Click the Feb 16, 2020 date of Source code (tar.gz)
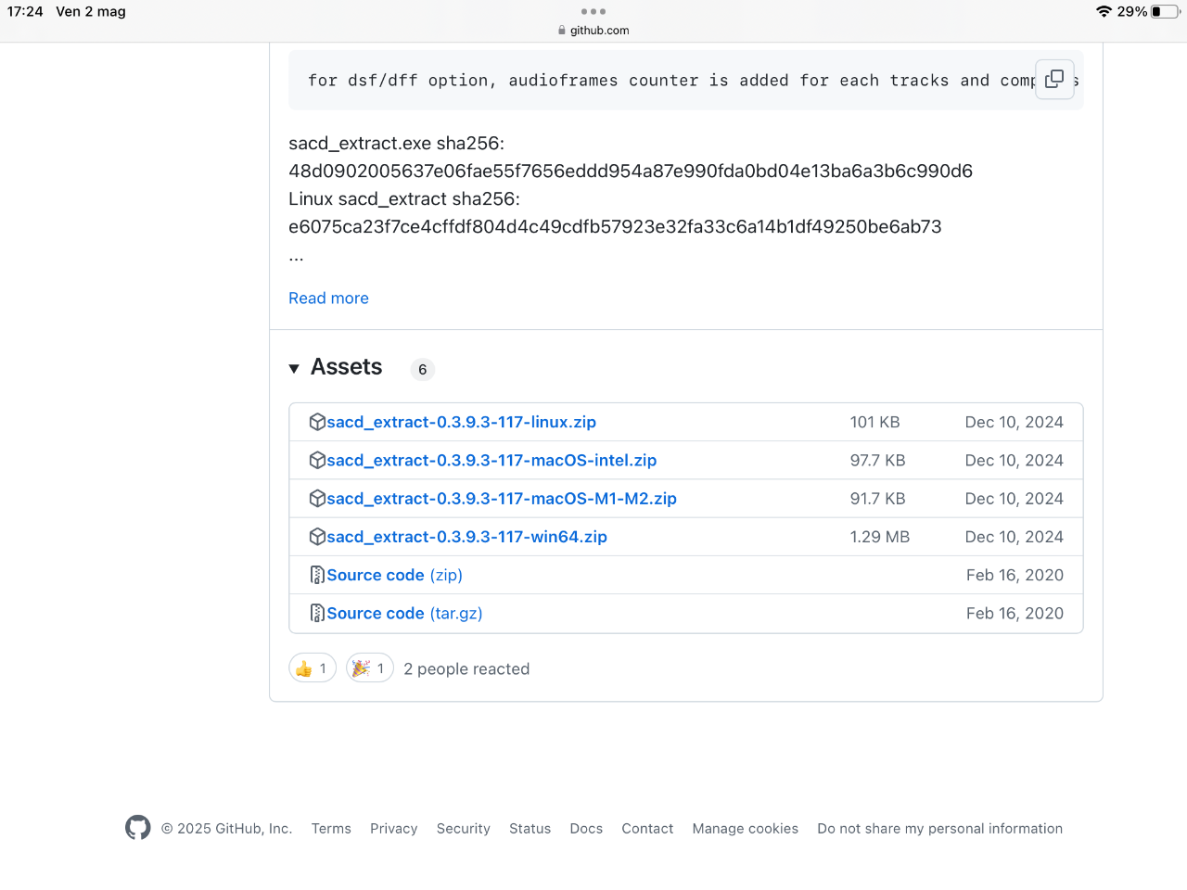Image resolution: width=1187 pixels, height=890 pixels. (1015, 613)
